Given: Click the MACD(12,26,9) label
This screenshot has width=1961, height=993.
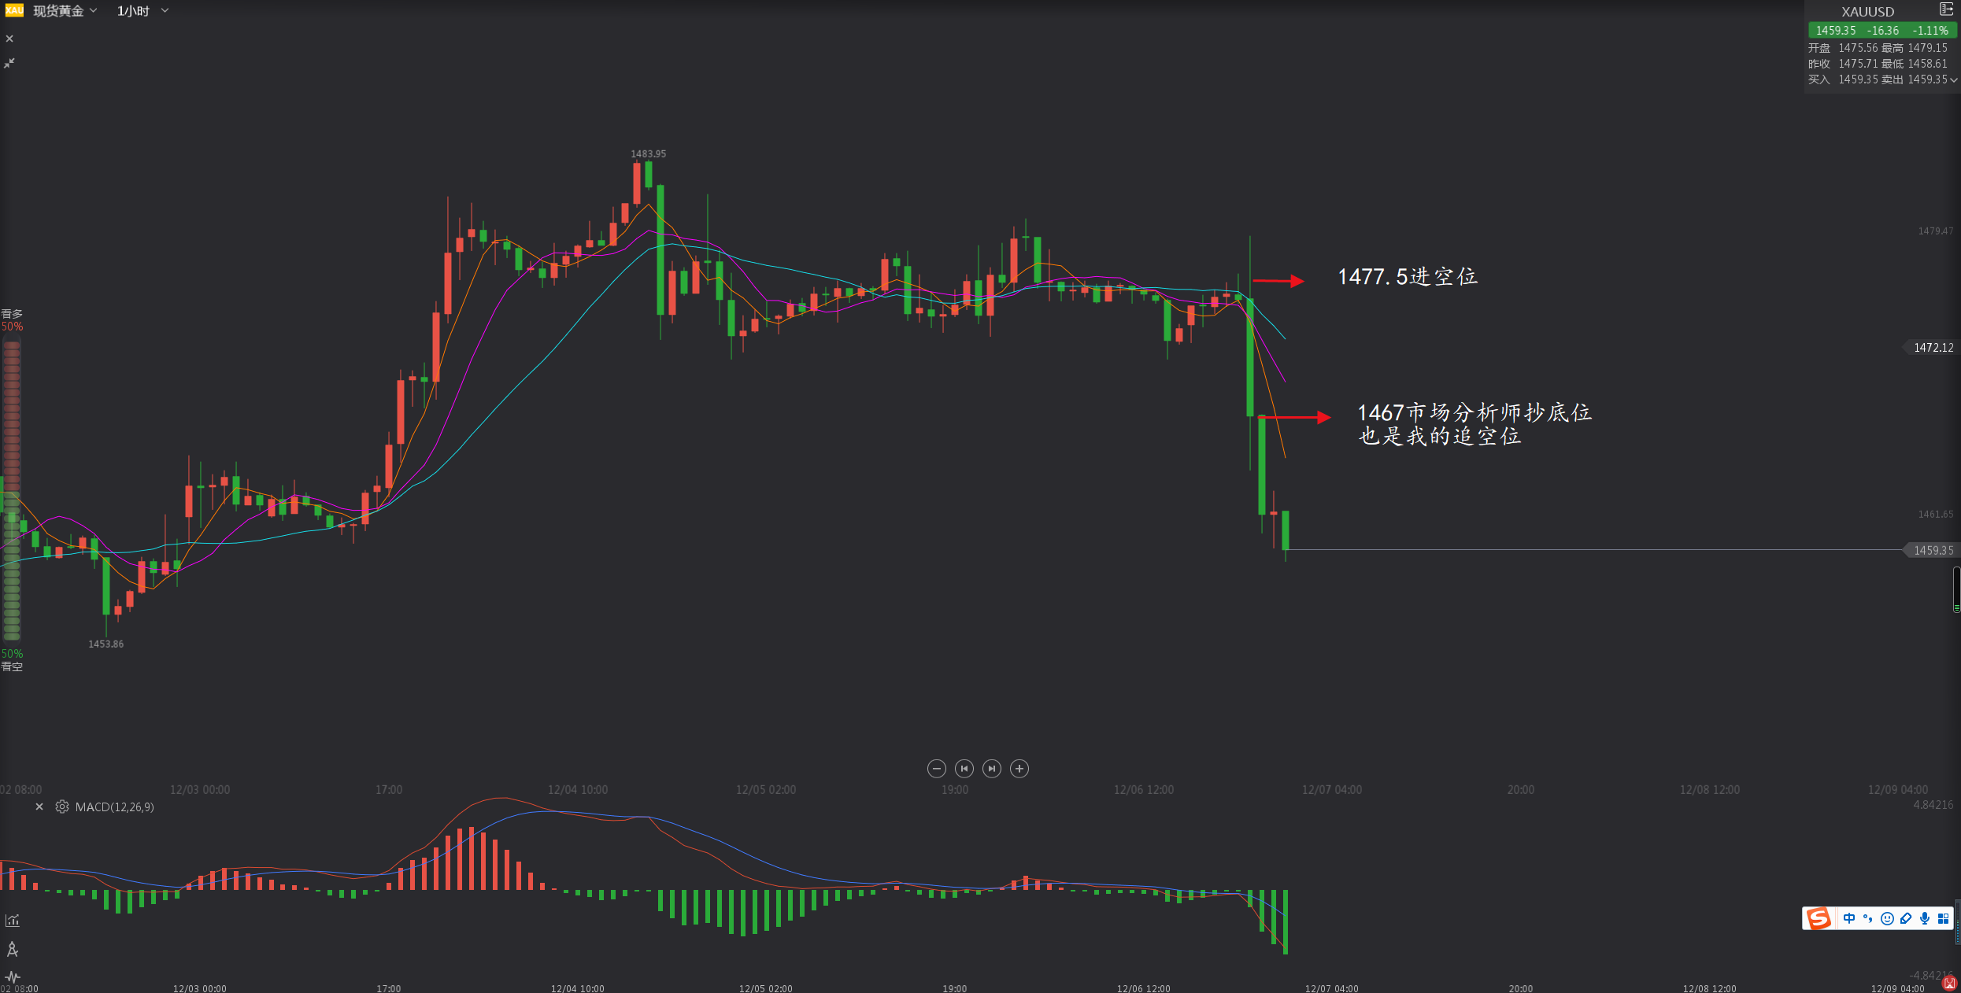Looking at the screenshot, I should [115, 807].
